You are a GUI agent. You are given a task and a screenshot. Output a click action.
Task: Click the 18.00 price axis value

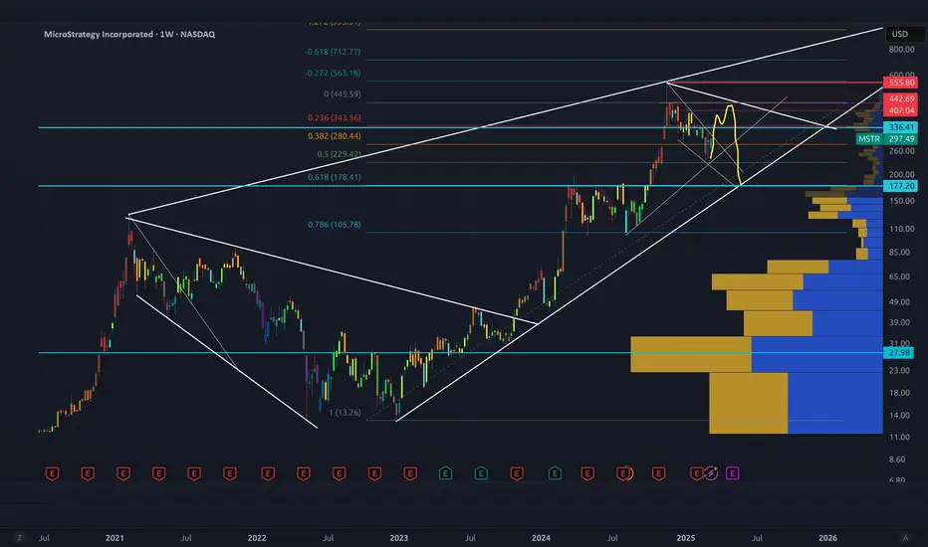pyautogui.click(x=899, y=393)
